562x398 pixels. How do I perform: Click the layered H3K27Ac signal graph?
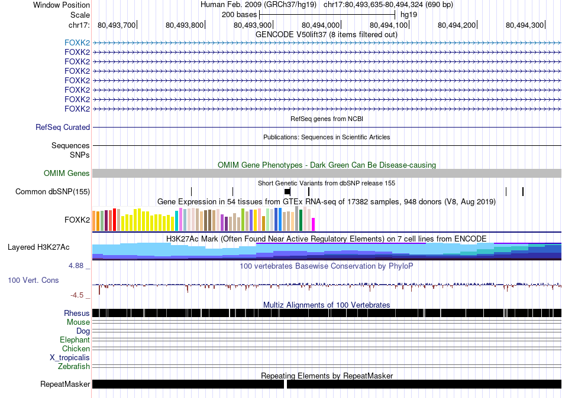click(x=327, y=251)
